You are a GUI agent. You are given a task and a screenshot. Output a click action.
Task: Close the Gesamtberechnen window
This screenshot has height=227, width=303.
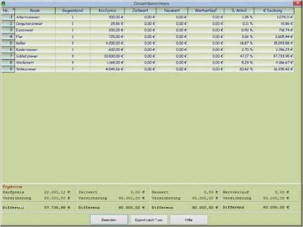click(x=297, y=3)
